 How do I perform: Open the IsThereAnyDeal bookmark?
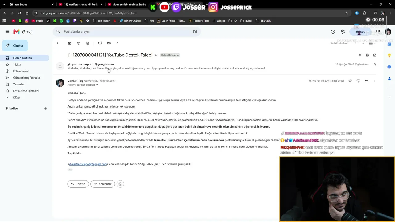point(130,21)
